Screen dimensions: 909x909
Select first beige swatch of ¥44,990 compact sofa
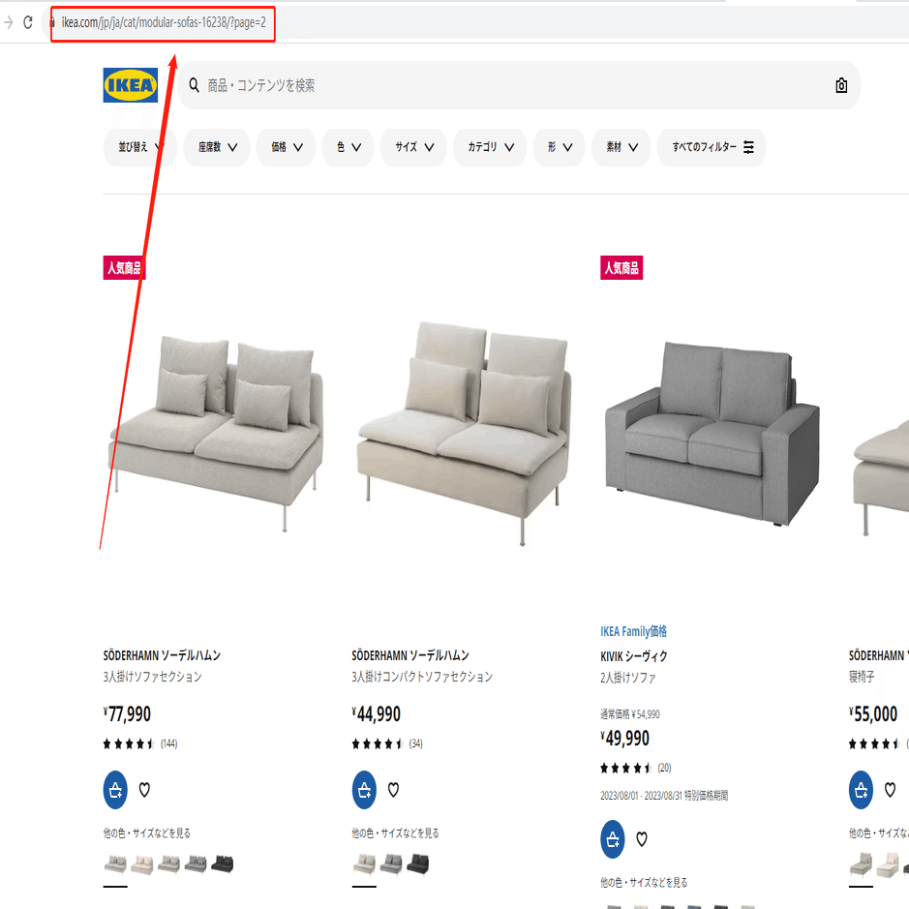pyautogui.click(x=364, y=864)
